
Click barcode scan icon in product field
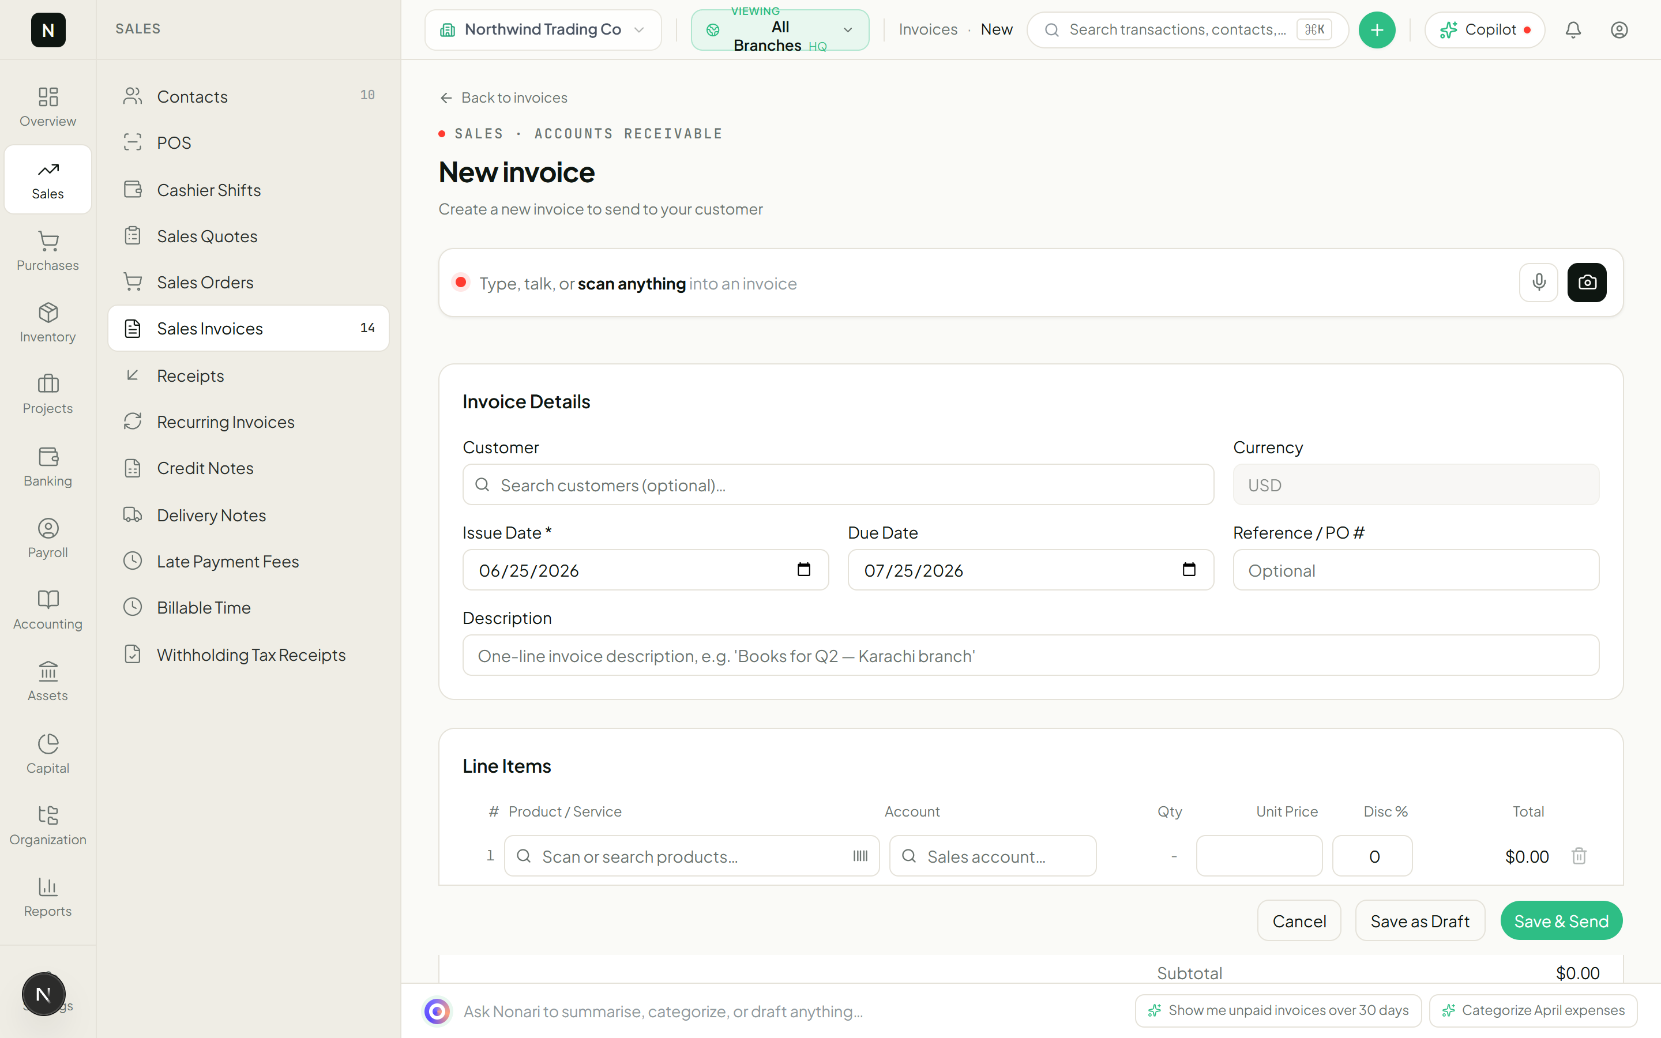(x=860, y=856)
